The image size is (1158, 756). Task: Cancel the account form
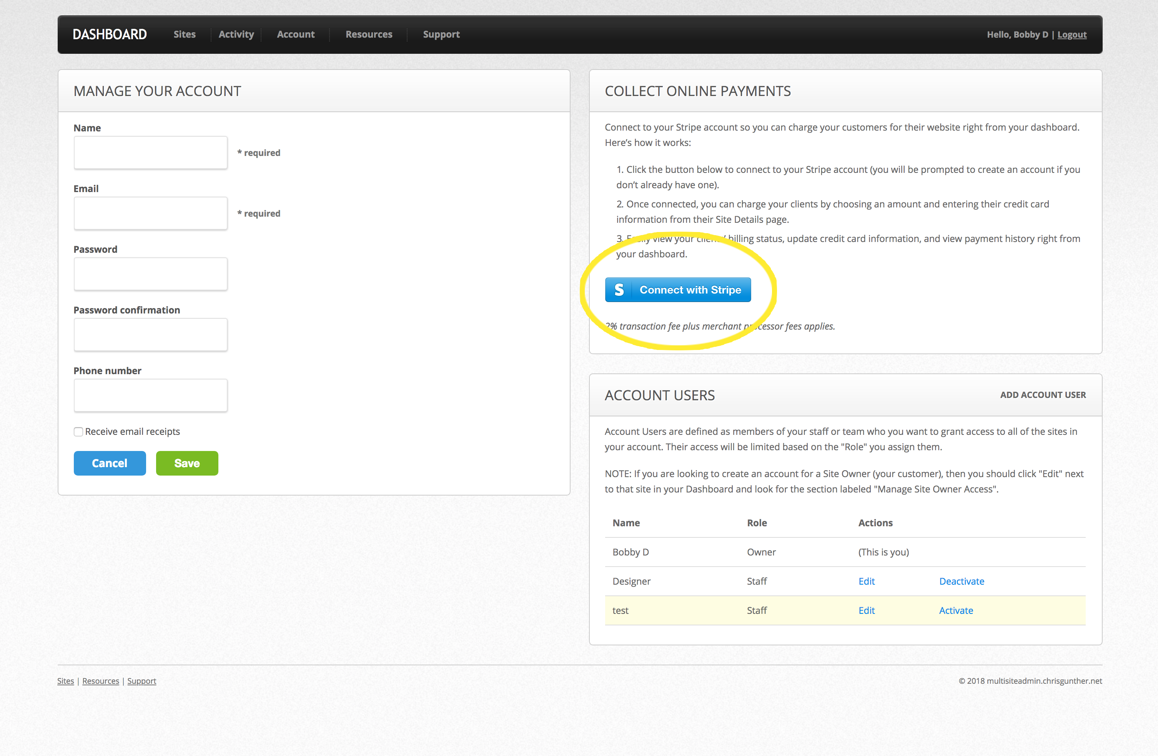[110, 463]
